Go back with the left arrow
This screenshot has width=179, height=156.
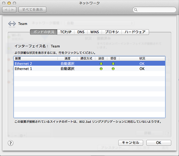tap(6, 10)
